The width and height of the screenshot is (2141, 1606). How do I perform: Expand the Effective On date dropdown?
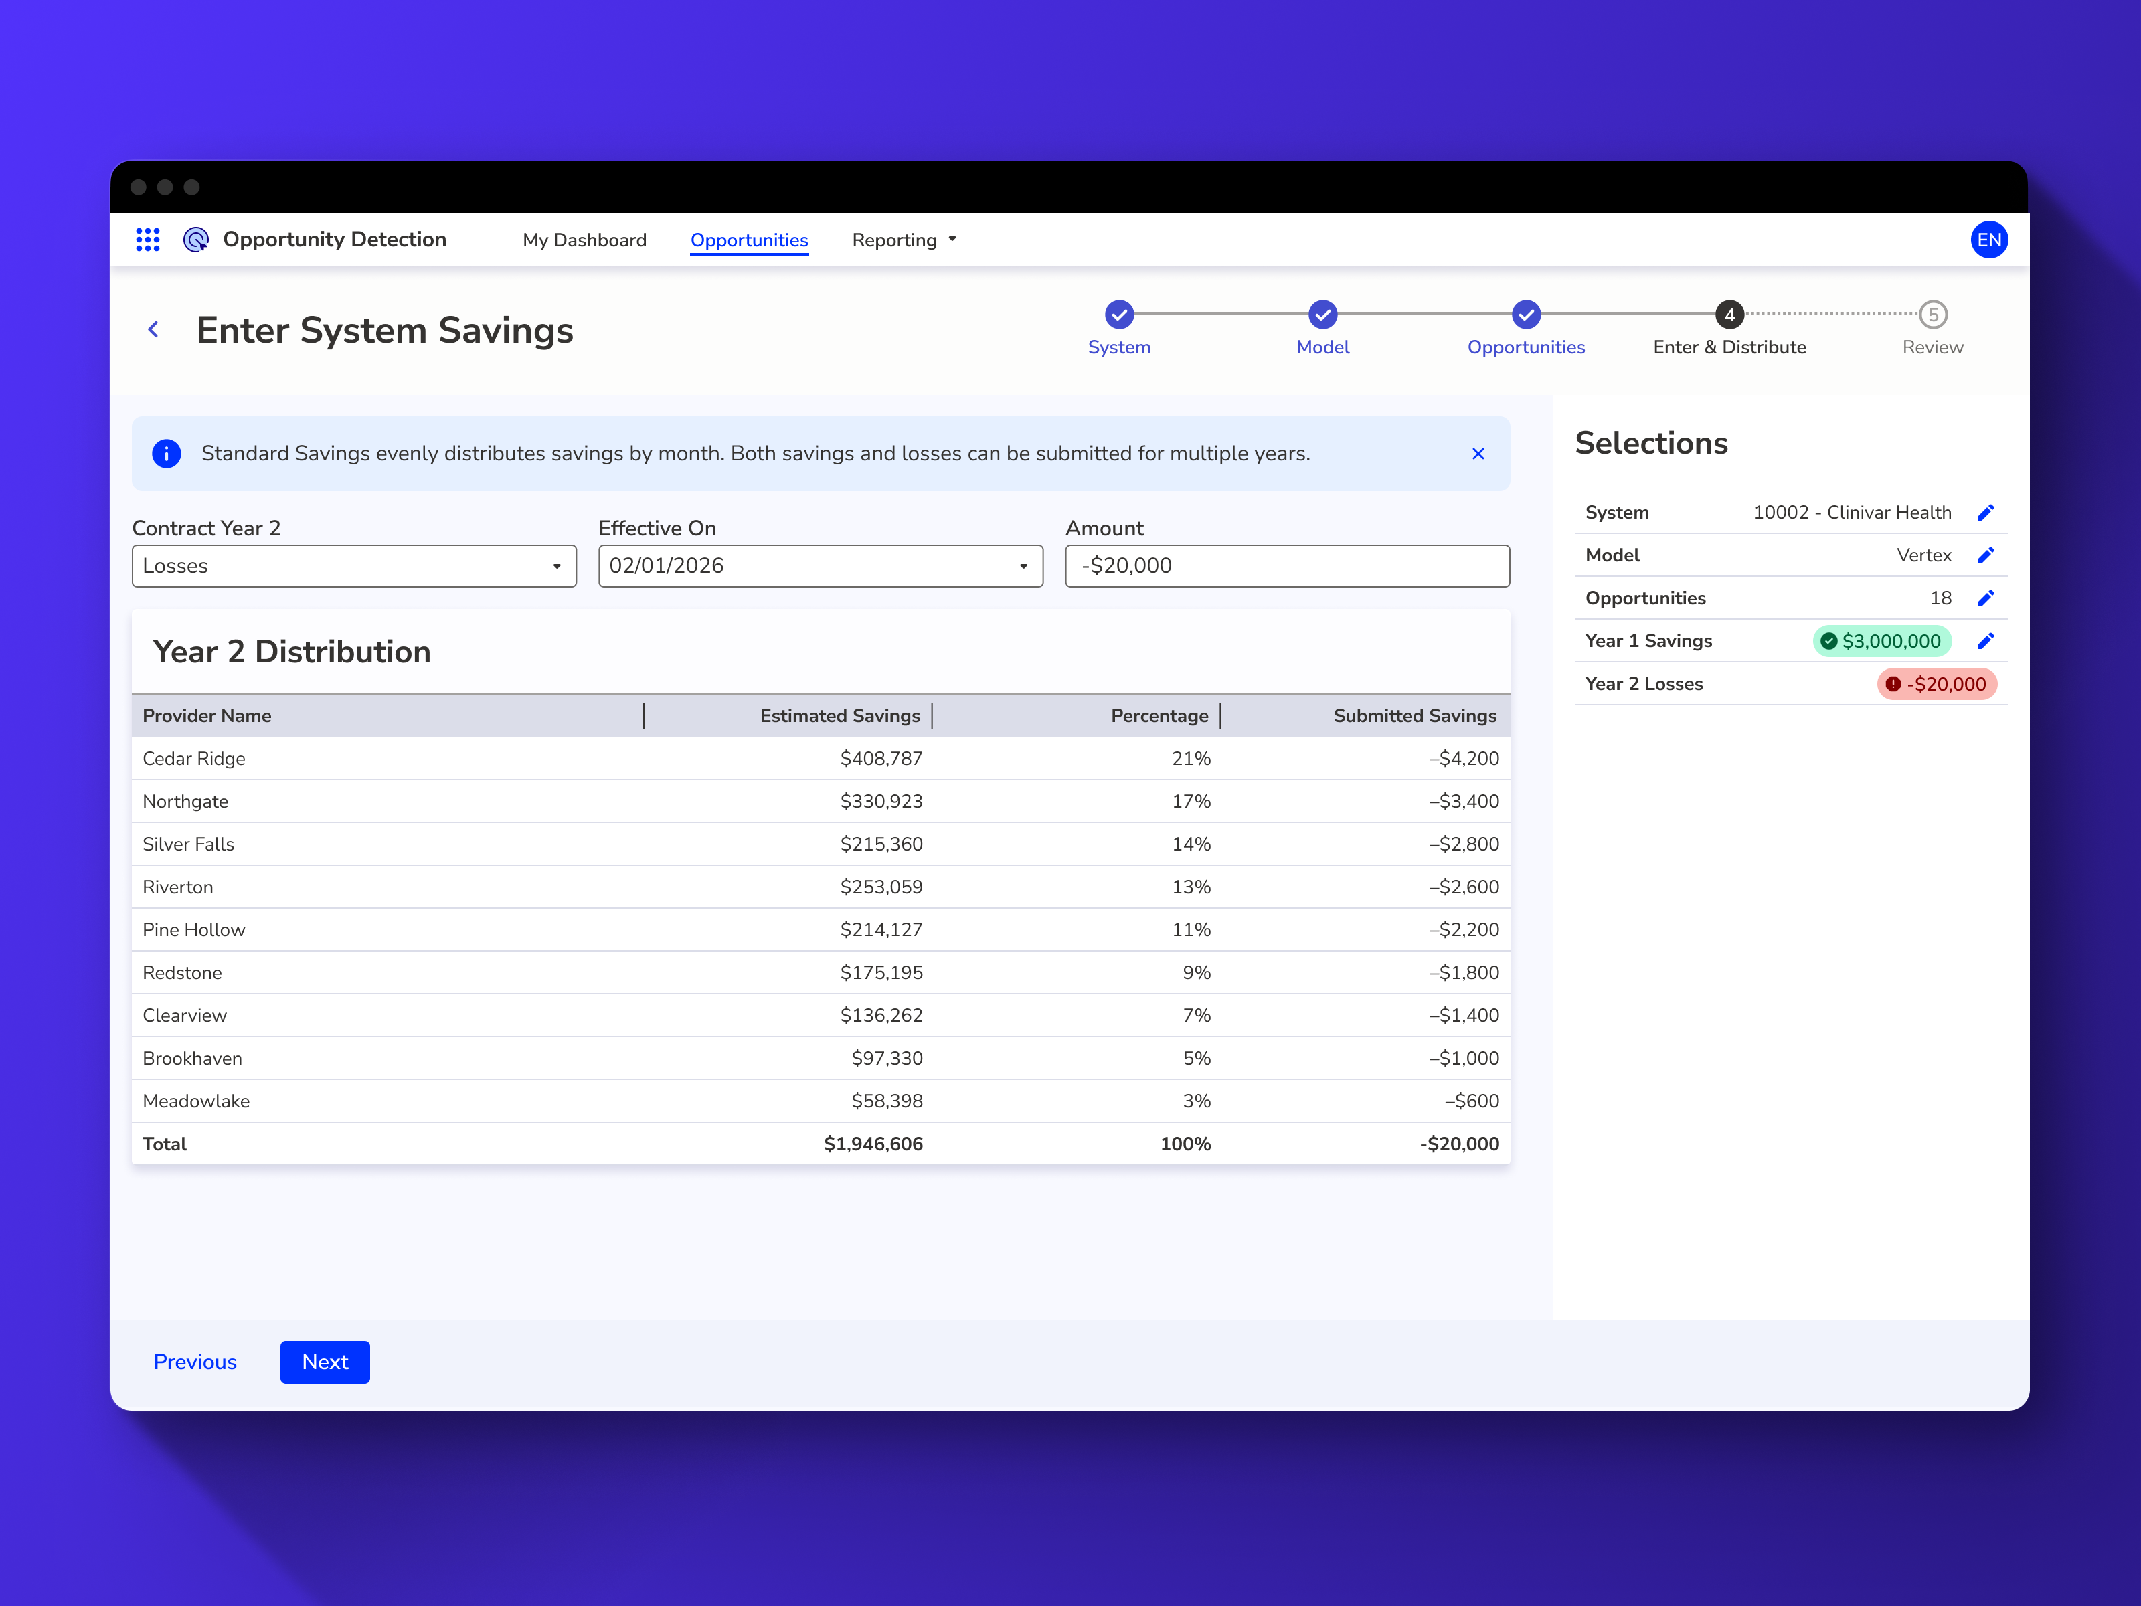coord(820,566)
